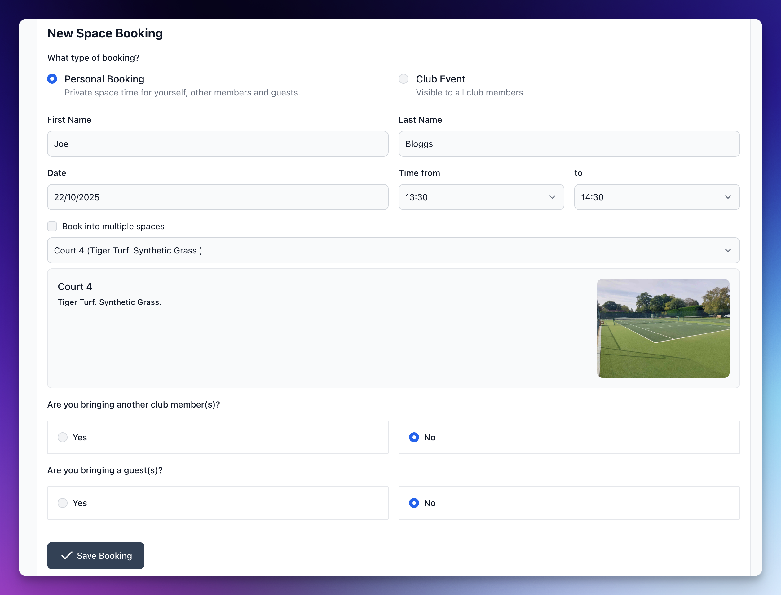The height and width of the screenshot is (595, 781).
Task: Open the 'Time from' dropdown chevron
Action: [552, 197]
